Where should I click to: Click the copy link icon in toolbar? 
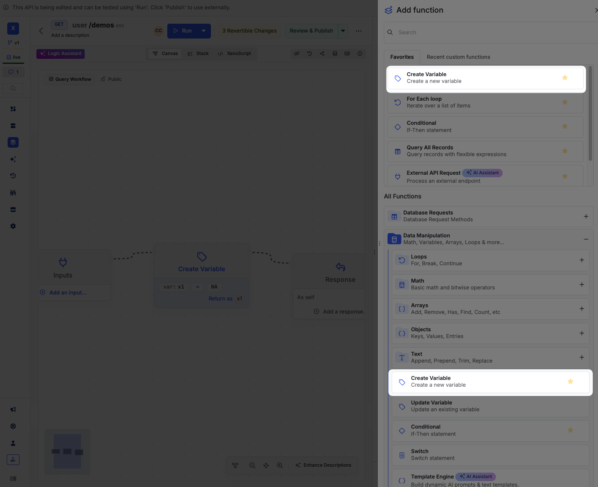[x=297, y=54]
